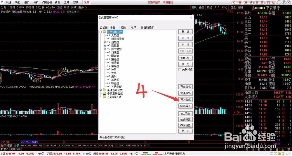Collapse the 技术指标公式 tree node
The width and height of the screenshot is (292, 156).
[x=100, y=32]
